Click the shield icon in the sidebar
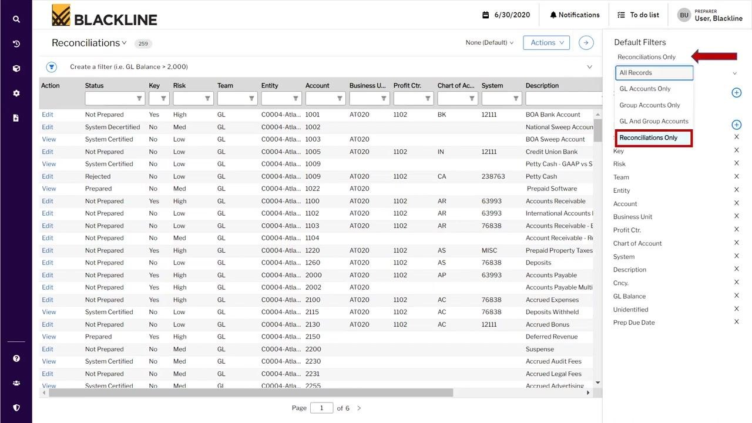Viewport: 752px width, 423px height. click(x=16, y=408)
